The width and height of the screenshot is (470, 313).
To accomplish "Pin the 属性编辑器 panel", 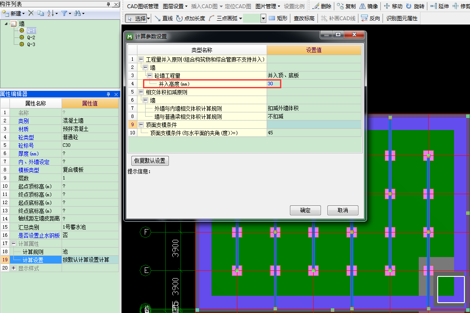I will pos(108,94).
